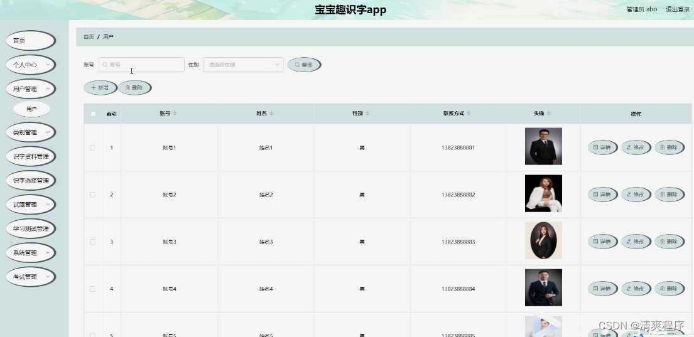Image resolution: width=694 pixels, height=337 pixels.
Task: Sort by 头像 column arrows
Action: pyautogui.click(x=549, y=114)
